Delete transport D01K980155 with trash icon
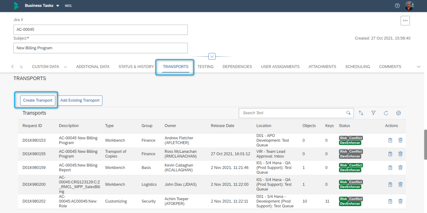This screenshot has height=213, width=427. pyautogui.click(x=401, y=154)
